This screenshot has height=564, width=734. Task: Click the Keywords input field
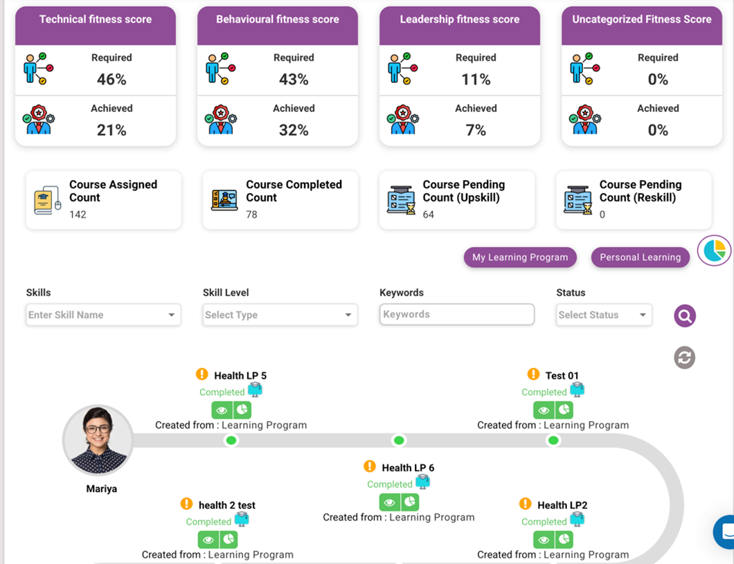[x=457, y=314]
